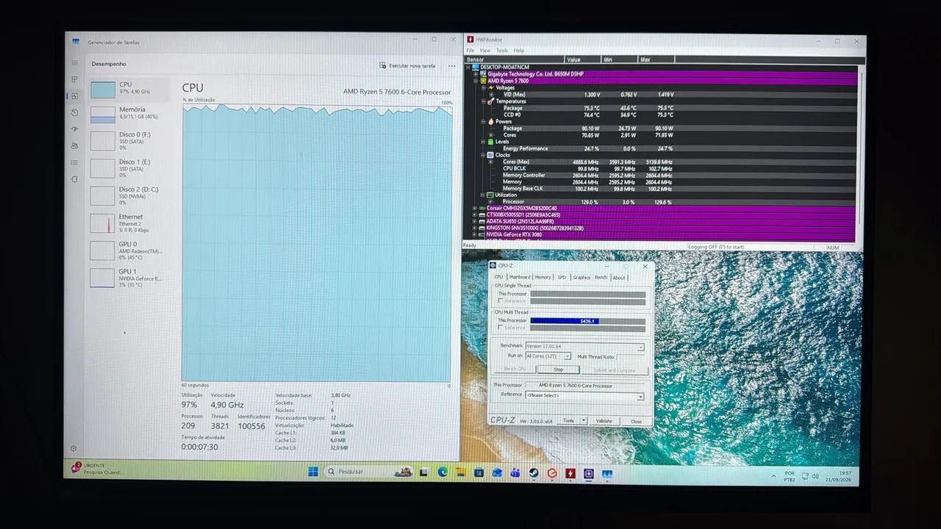Click the Close button in CPU-Z footer
Screen dimensions: 941x529
tap(636, 422)
